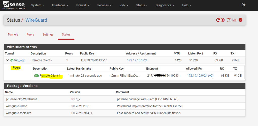The height and width of the screenshot is (126, 258).
Task: Open the System dropdown menu
Action: coord(38,5)
